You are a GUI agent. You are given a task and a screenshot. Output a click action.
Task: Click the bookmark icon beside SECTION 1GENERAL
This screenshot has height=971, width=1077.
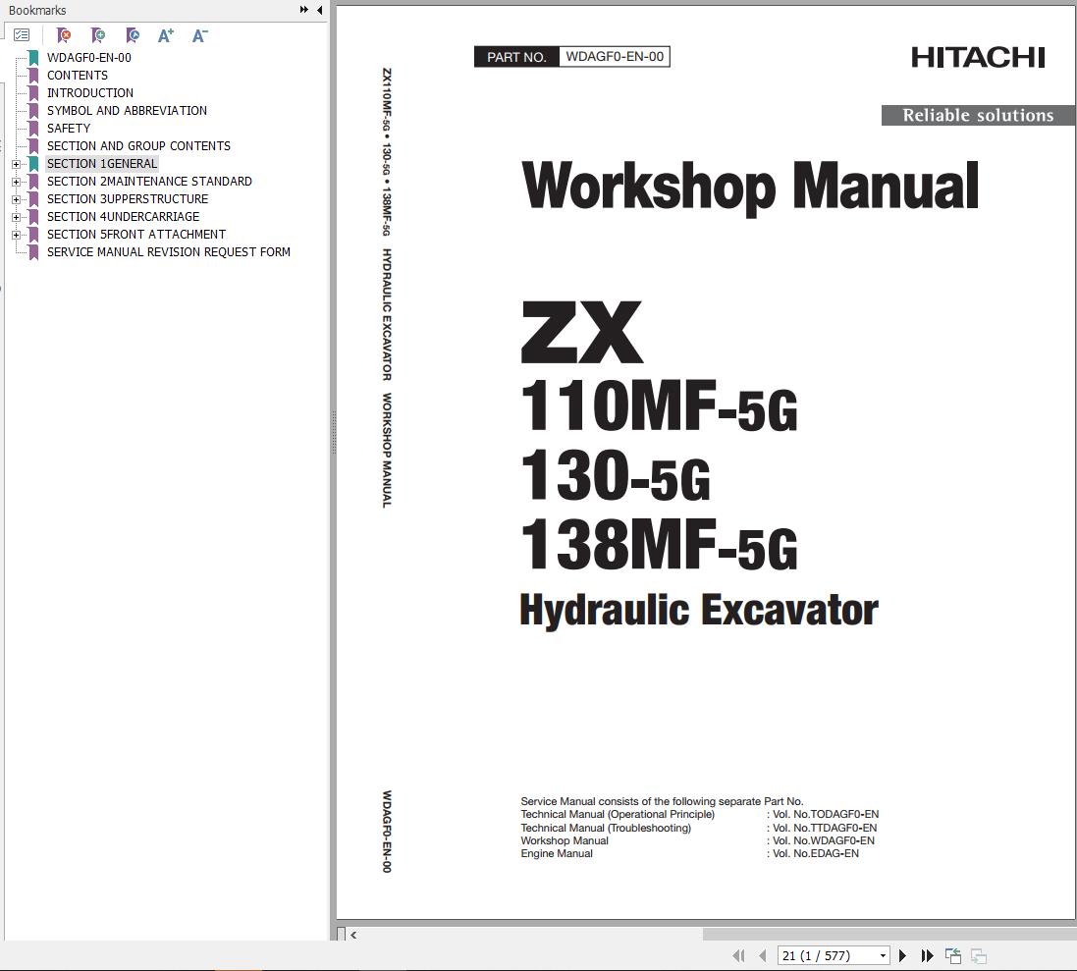click(x=33, y=163)
